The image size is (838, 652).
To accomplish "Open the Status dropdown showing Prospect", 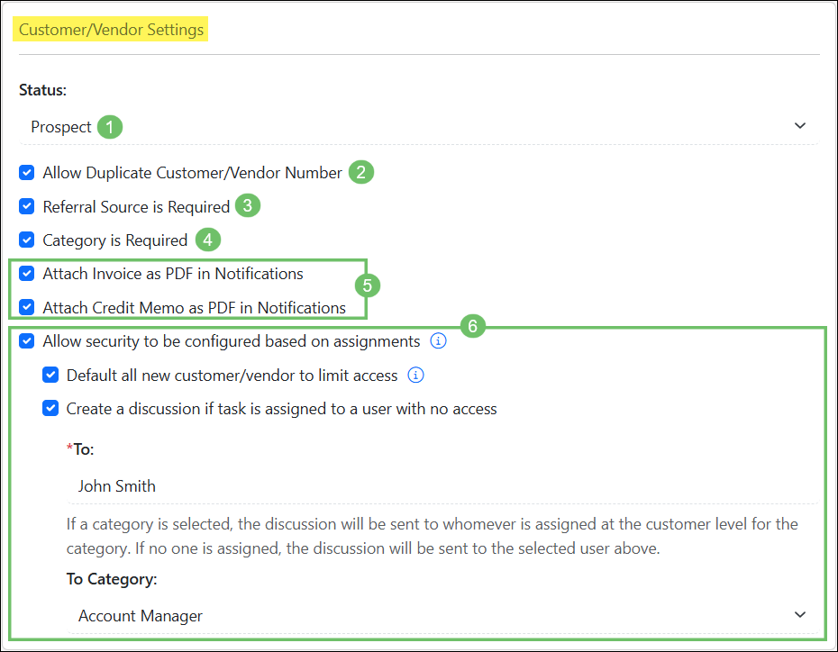I will pyautogui.click(x=799, y=126).
